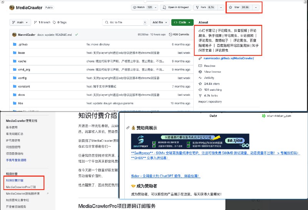Open the docs folder

coord(22,95)
